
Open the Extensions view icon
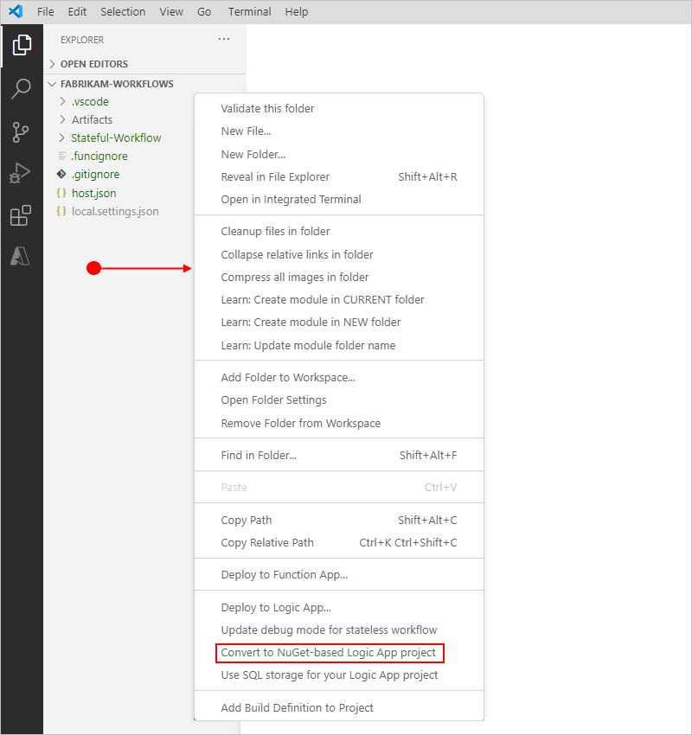pyautogui.click(x=21, y=215)
